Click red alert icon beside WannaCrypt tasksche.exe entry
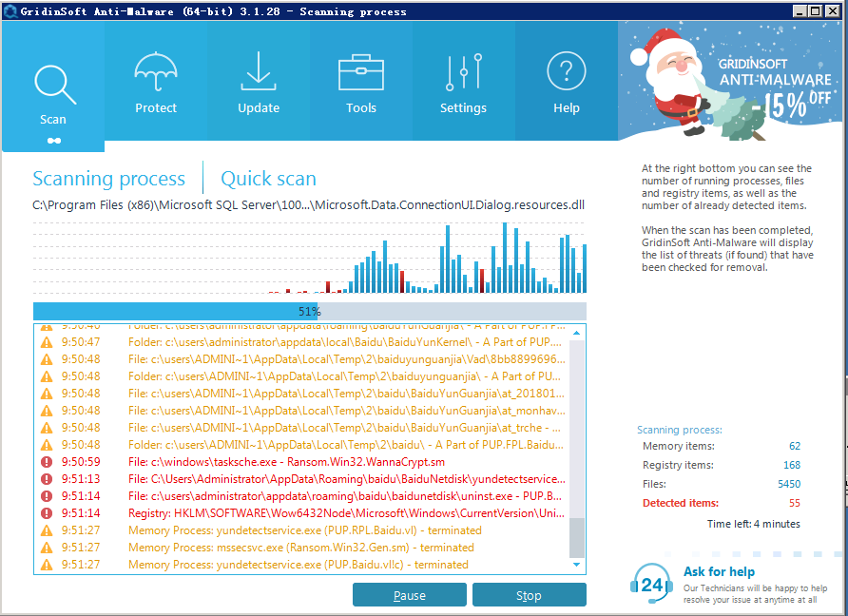Screen dimensions: 848x616 pyautogui.click(x=47, y=462)
